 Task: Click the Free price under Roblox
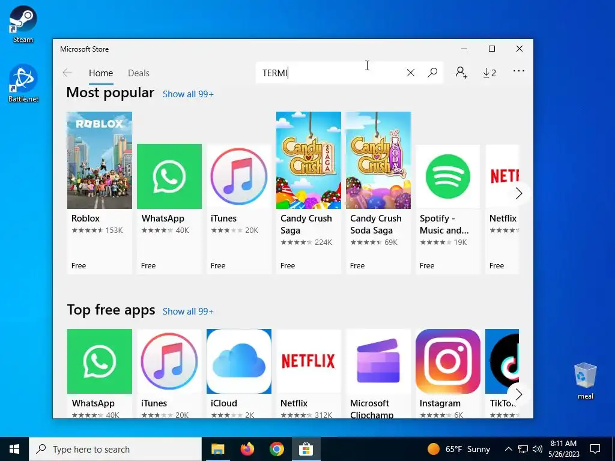pyautogui.click(x=79, y=266)
